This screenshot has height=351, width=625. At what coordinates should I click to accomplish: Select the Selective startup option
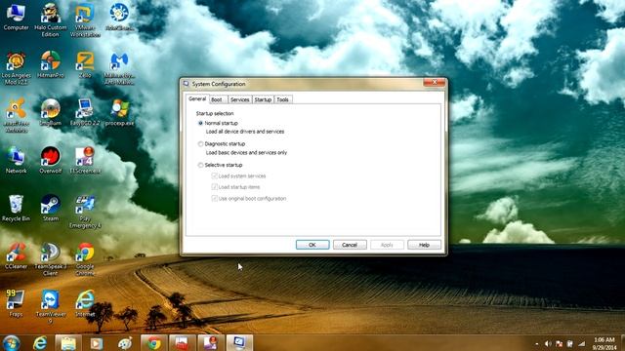220,165
